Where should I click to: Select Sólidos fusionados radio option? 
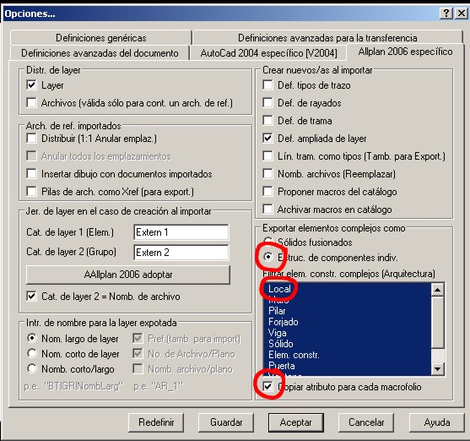[267, 242]
